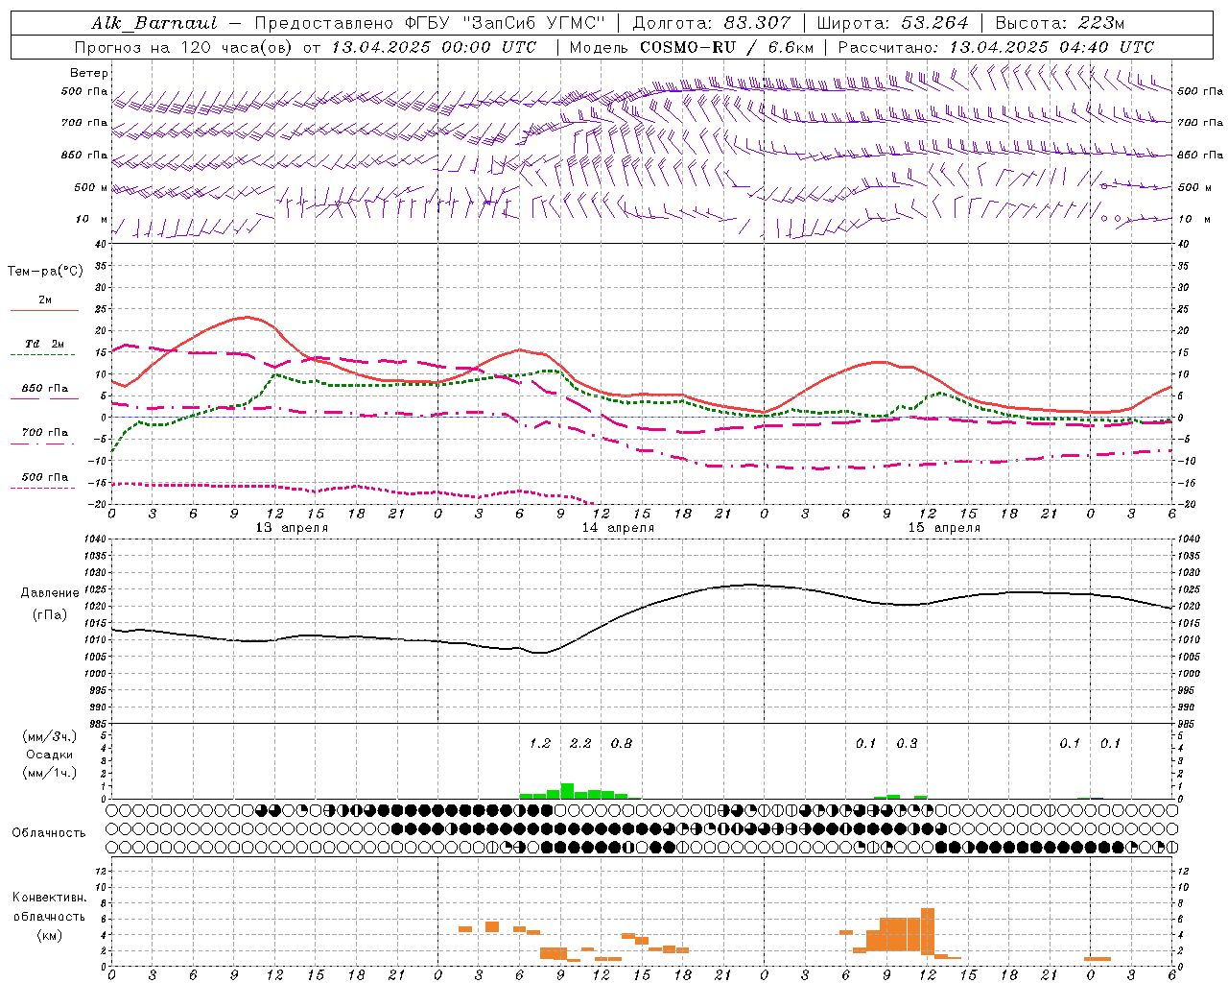Screen dimensions: 1228x983
Task: Click the 'Рассчитано: 13.04.2025 04:40 UTC' text
Action: (x=996, y=47)
